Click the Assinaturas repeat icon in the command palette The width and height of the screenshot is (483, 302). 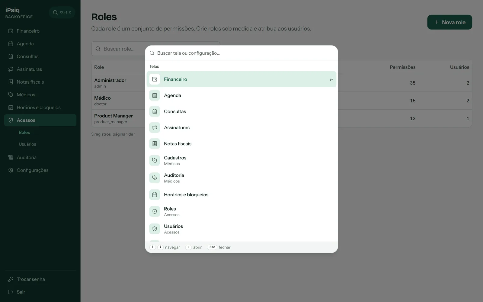(155, 127)
